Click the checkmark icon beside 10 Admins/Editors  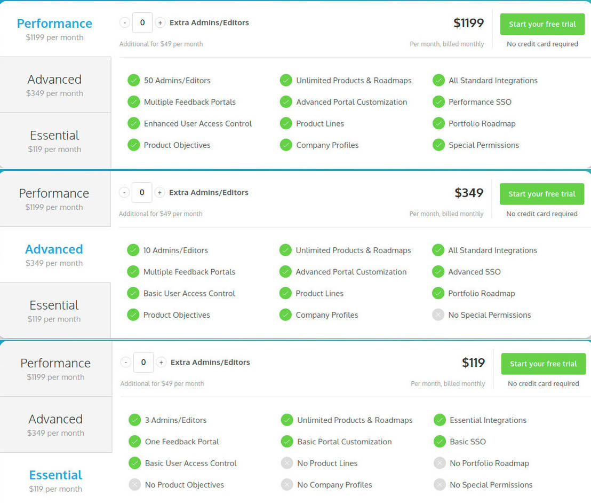tap(133, 250)
